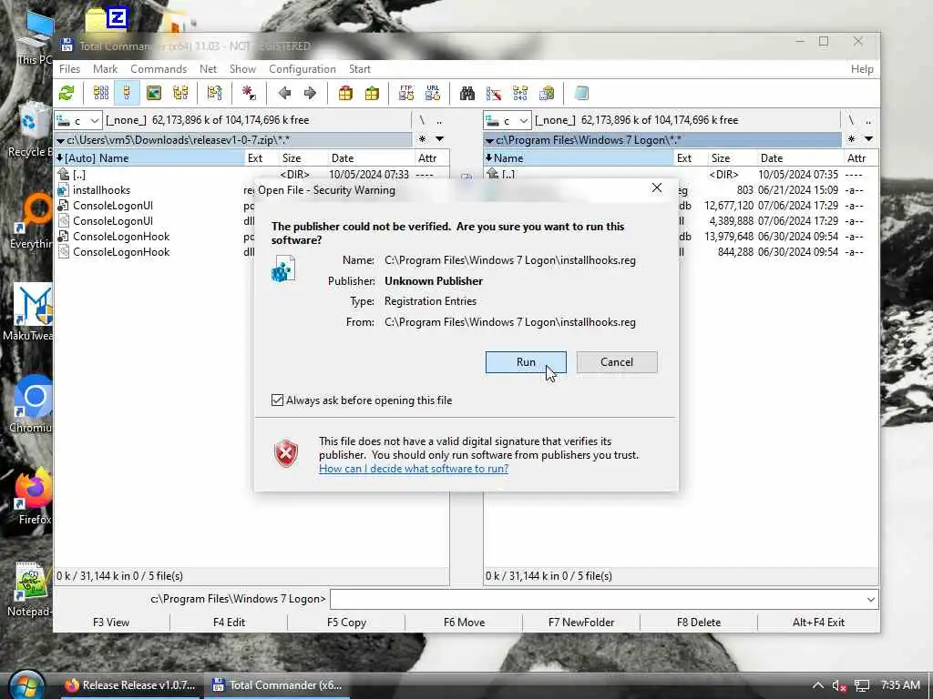Open Firefox from the desktop
Viewport: 933px width, 699px height.
tap(34, 496)
